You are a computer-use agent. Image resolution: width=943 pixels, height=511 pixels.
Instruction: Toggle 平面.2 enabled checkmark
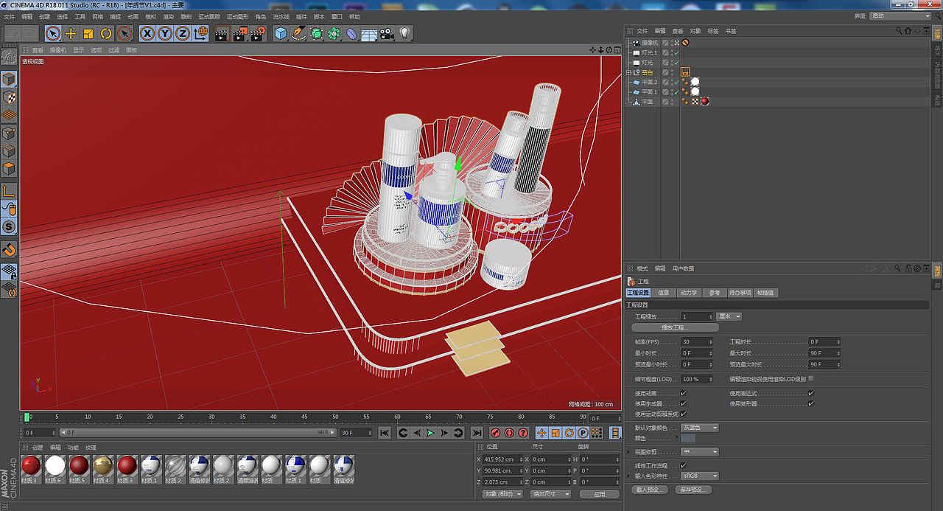coord(676,82)
